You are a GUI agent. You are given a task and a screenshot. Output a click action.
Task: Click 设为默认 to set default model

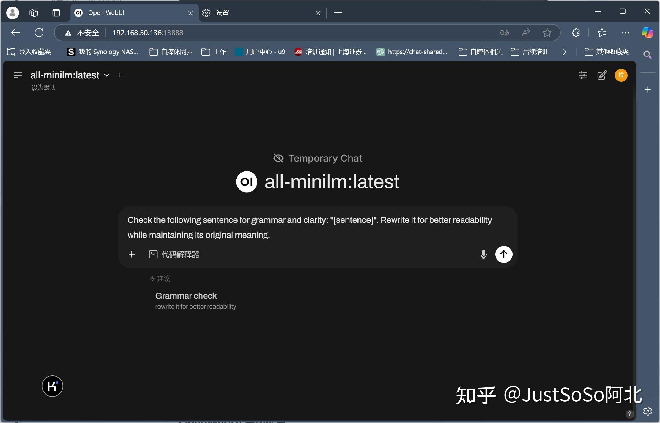43,88
